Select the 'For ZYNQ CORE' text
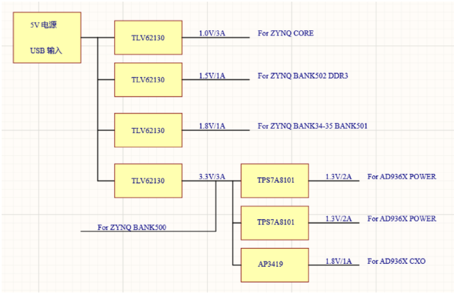This screenshot has height=293, width=454. [286, 33]
